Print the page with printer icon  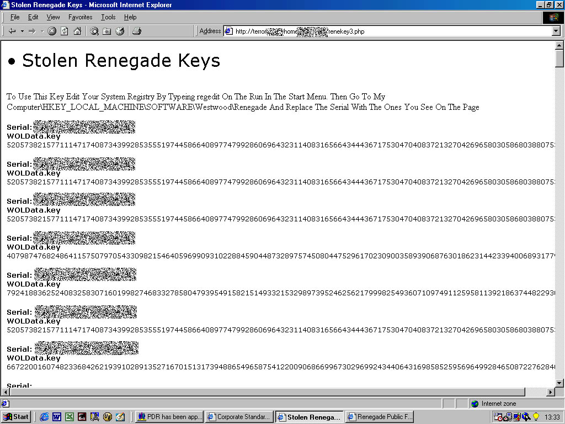click(137, 31)
